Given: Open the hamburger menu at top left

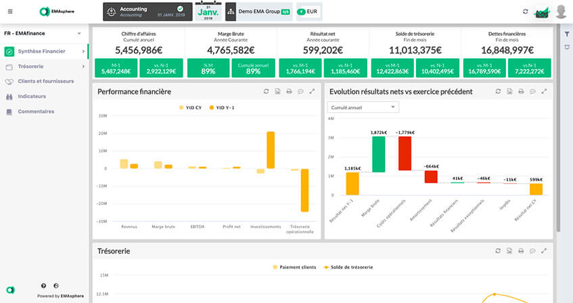Looking at the screenshot, I should (9, 11).
